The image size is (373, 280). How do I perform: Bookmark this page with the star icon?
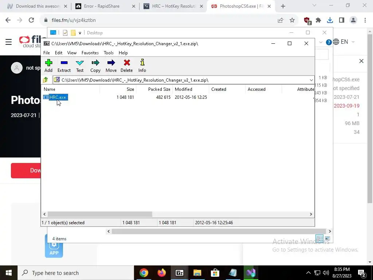(x=292, y=20)
